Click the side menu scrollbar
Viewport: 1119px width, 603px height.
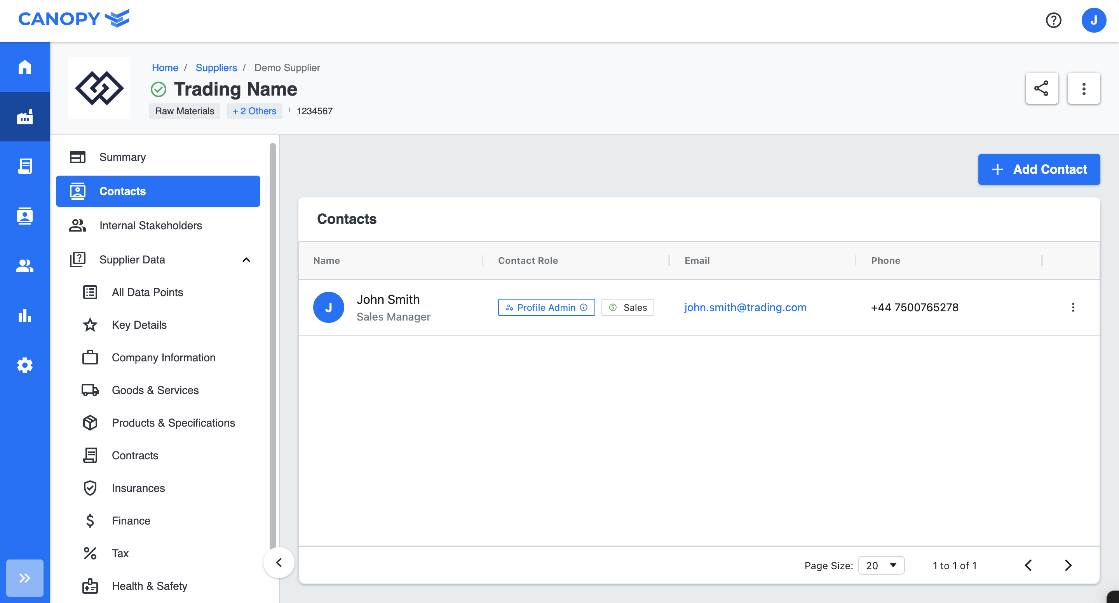coord(272,346)
